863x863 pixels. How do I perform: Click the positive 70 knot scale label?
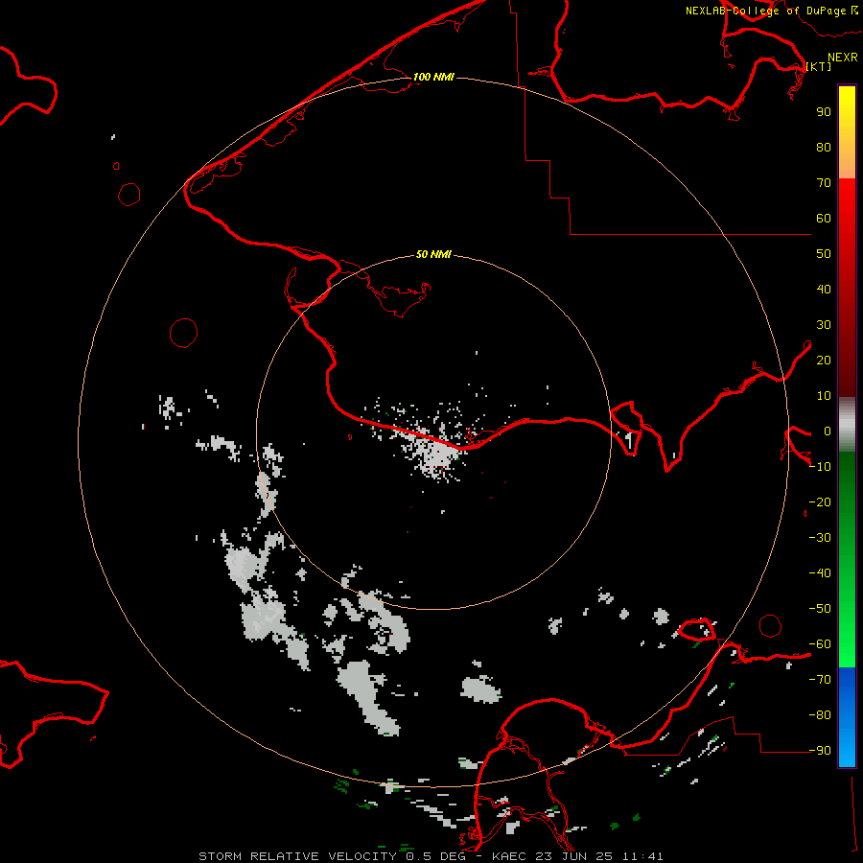[x=824, y=183]
